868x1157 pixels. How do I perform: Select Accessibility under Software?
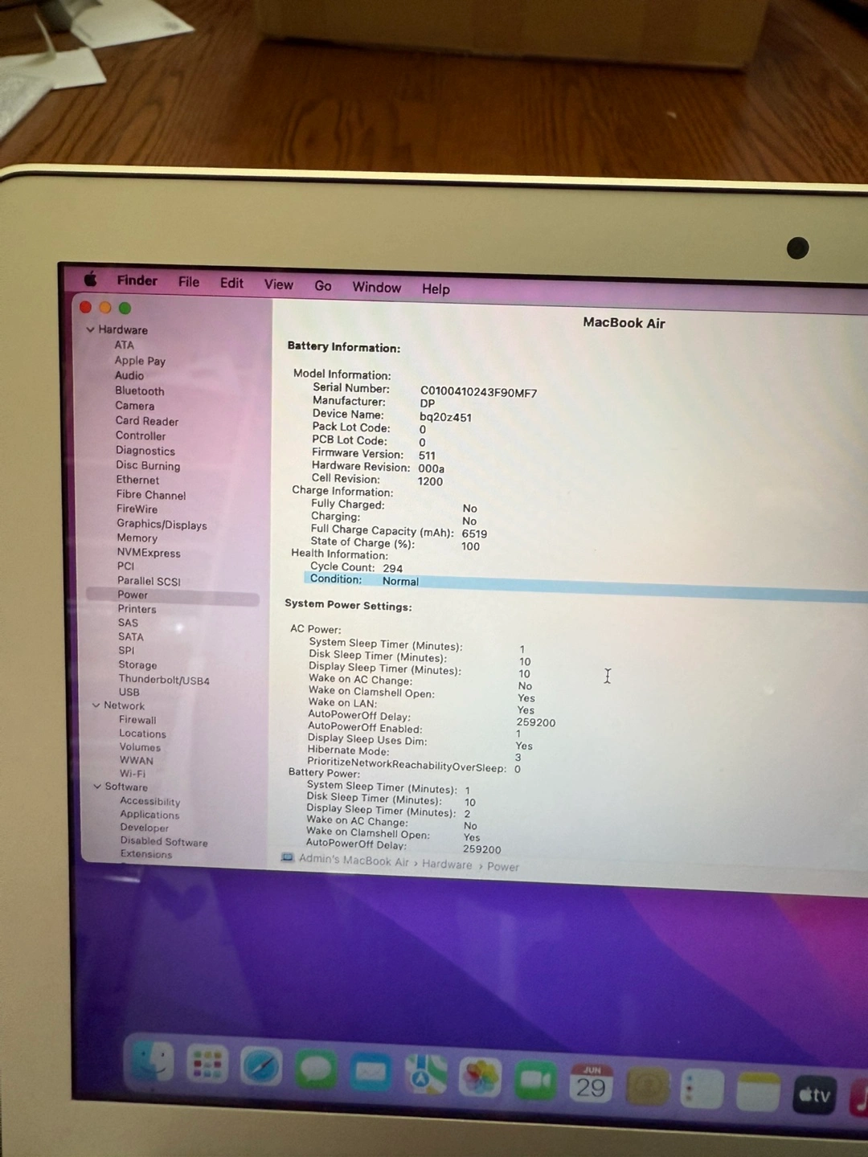point(149,801)
